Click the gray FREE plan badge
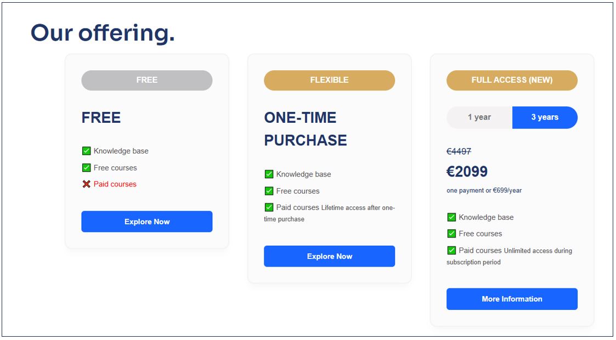 [x=146, y=80]
